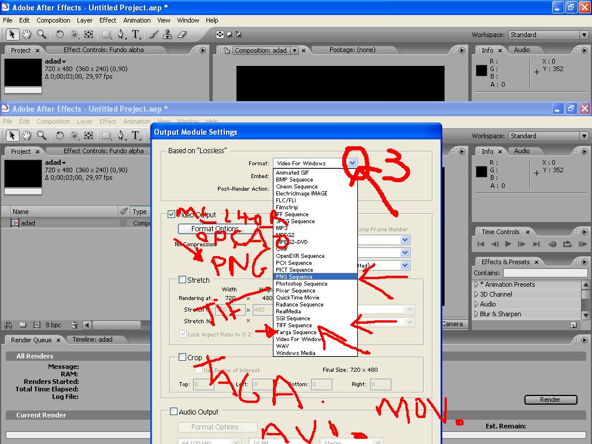Viewport: 592px width, 444px height.
Task: Click the trash delete icon in Project panel
Action: (x=75, y=325)
